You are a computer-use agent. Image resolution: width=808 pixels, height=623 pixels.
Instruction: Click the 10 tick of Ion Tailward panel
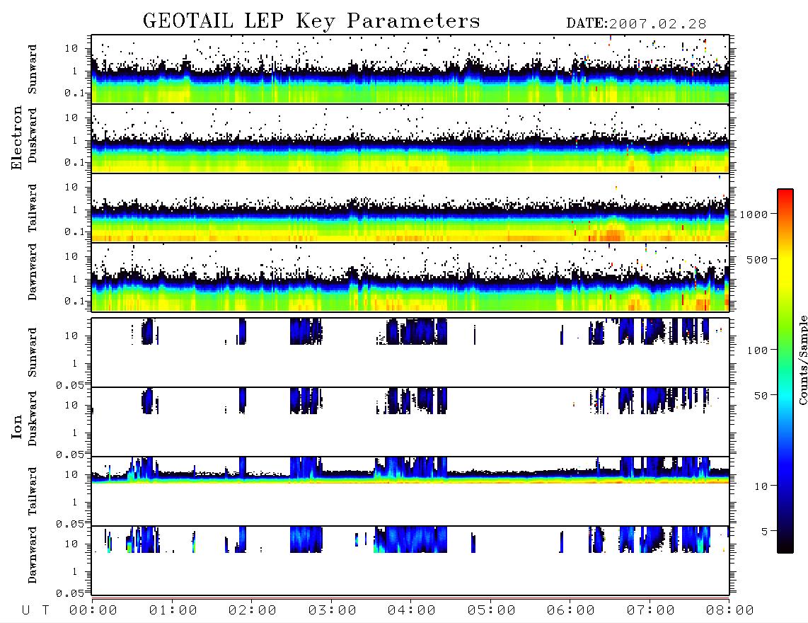(71, 474)
